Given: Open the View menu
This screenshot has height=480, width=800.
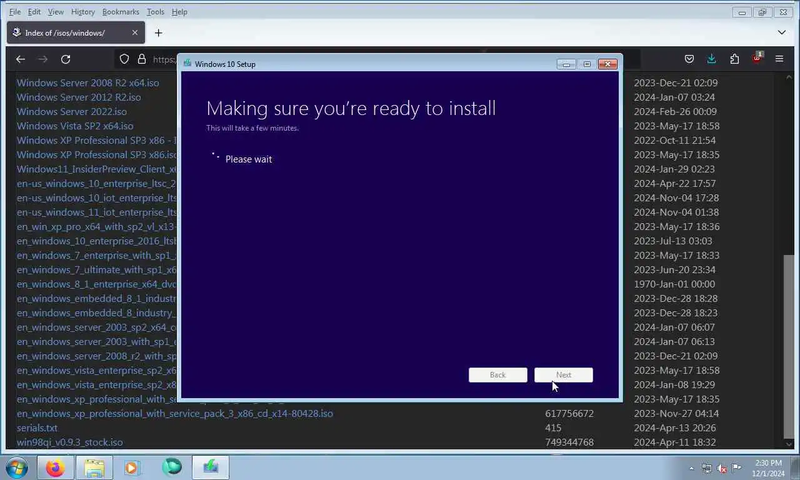Looking at the screenshot, I should pos(56,12).
